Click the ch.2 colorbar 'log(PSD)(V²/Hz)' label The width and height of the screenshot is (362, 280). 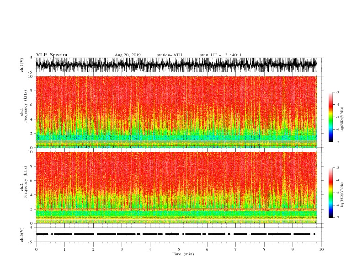(342, 195)
